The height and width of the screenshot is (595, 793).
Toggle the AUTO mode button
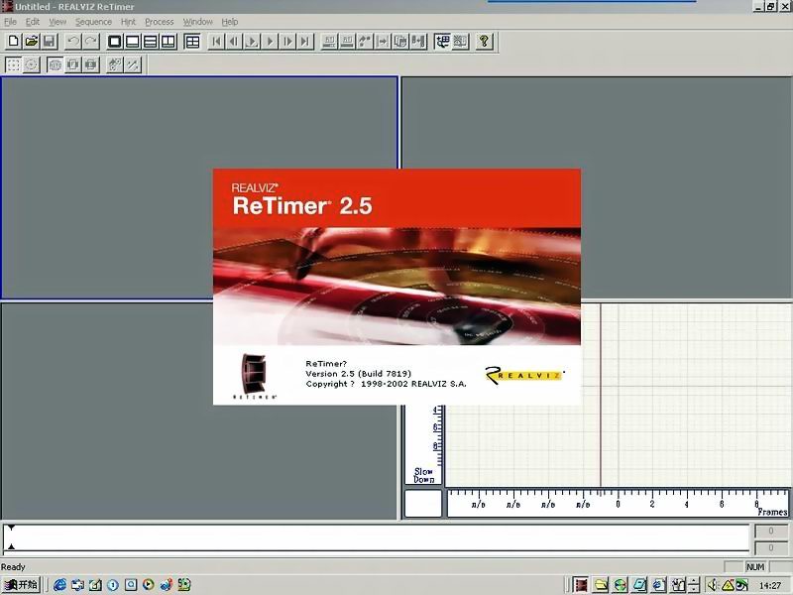[x=56, y=64]
